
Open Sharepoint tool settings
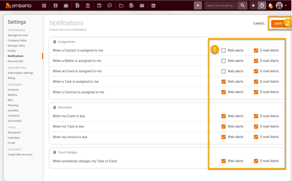point(14,132)
